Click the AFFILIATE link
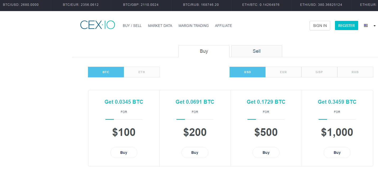This screenshot has width=378, height=171. (223, 26)
